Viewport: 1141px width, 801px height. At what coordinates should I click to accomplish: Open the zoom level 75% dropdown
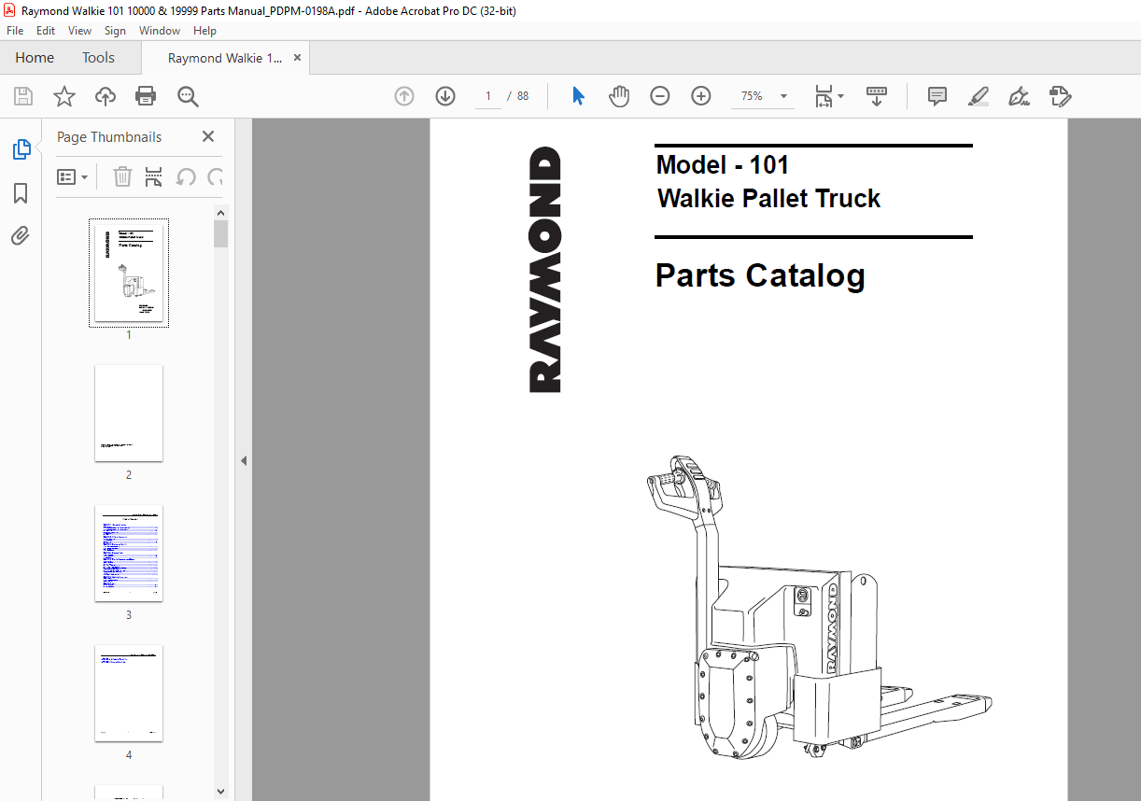point(783,96)
